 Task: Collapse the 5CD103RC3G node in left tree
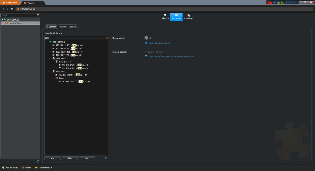click(x=2, y=19)
